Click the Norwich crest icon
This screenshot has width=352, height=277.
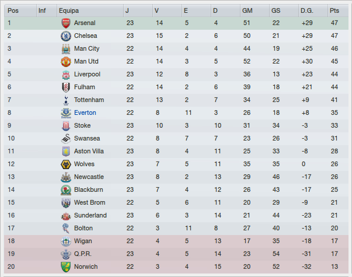click(x=65, y=267)
